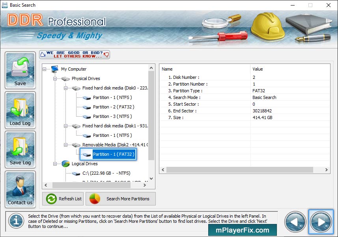Open Contact us
Image resolution: width=338 pixels, height=237 pixels.
tap(20, 189)
